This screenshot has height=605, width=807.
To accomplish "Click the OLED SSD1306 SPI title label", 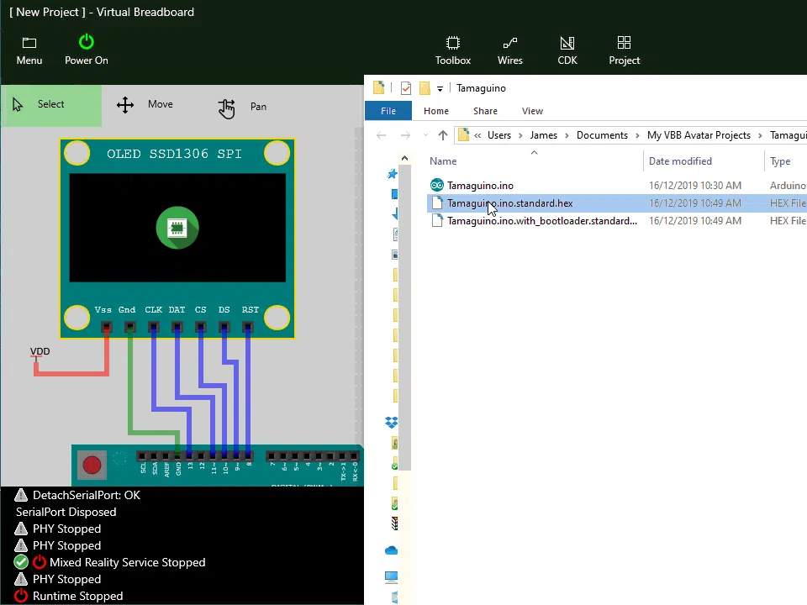I will pyautogui.click(x=175, y=153).
